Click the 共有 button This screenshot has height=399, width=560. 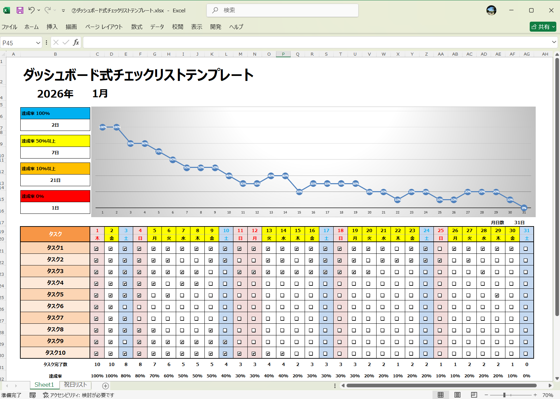click(543, 27)
